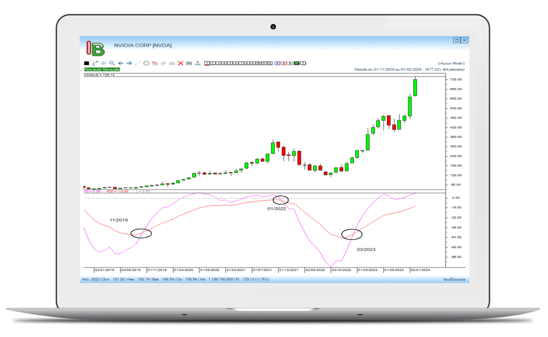The image size is (548, 337).
Task: Activate the magnifier zoom tool
Action: coord(112,63)
